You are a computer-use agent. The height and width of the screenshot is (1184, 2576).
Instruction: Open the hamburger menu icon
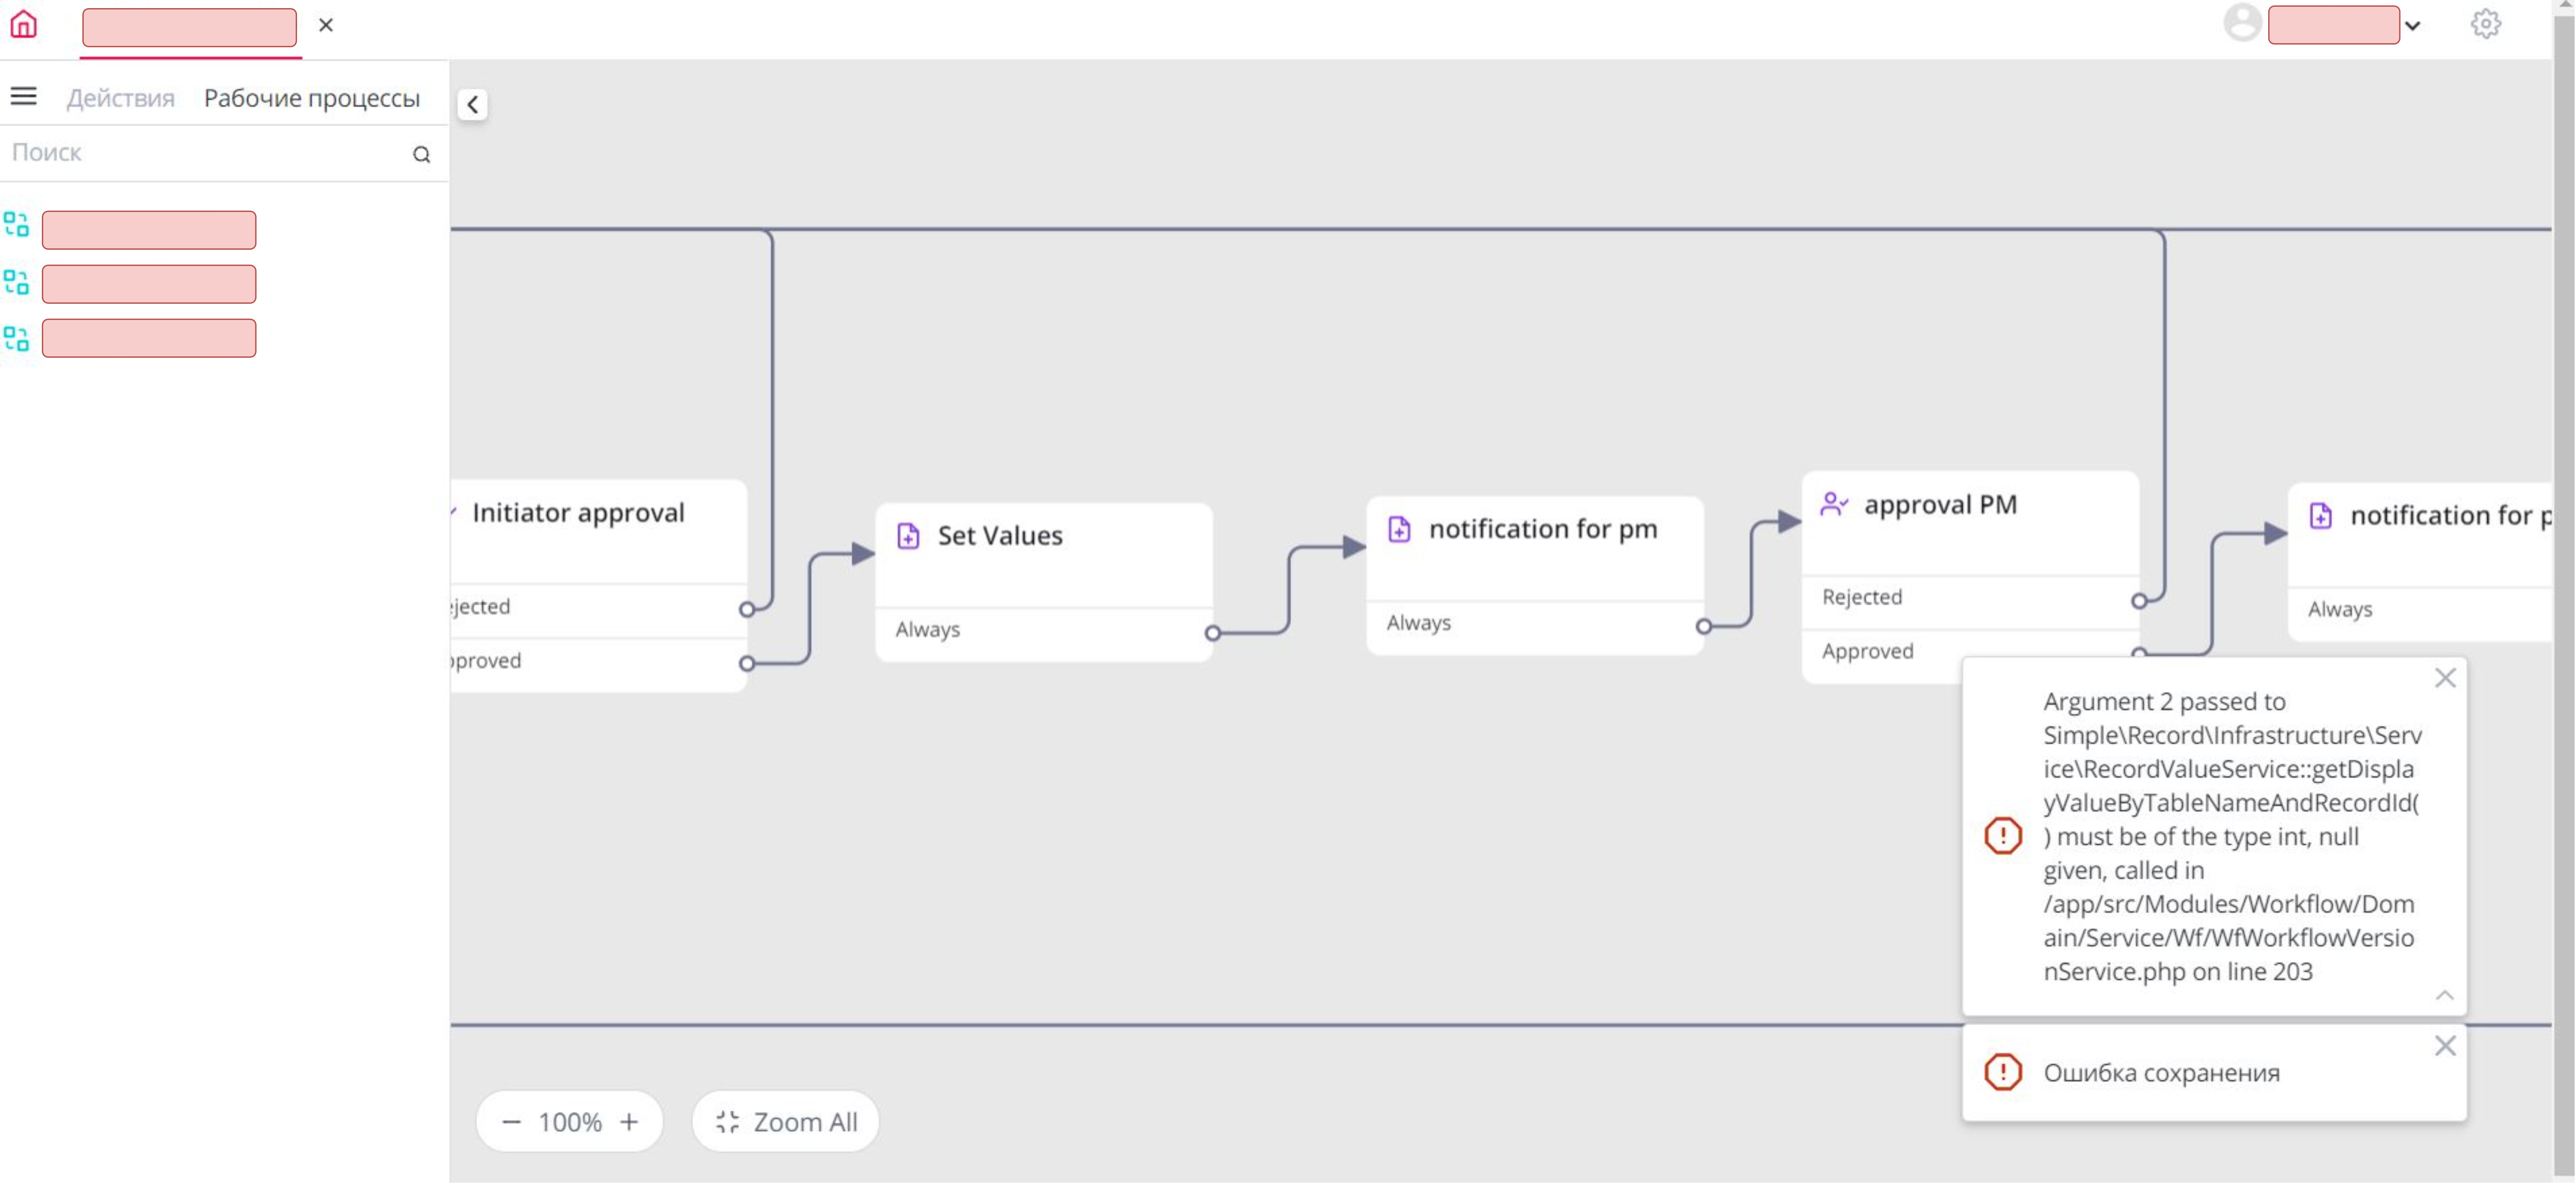(23, 96)
